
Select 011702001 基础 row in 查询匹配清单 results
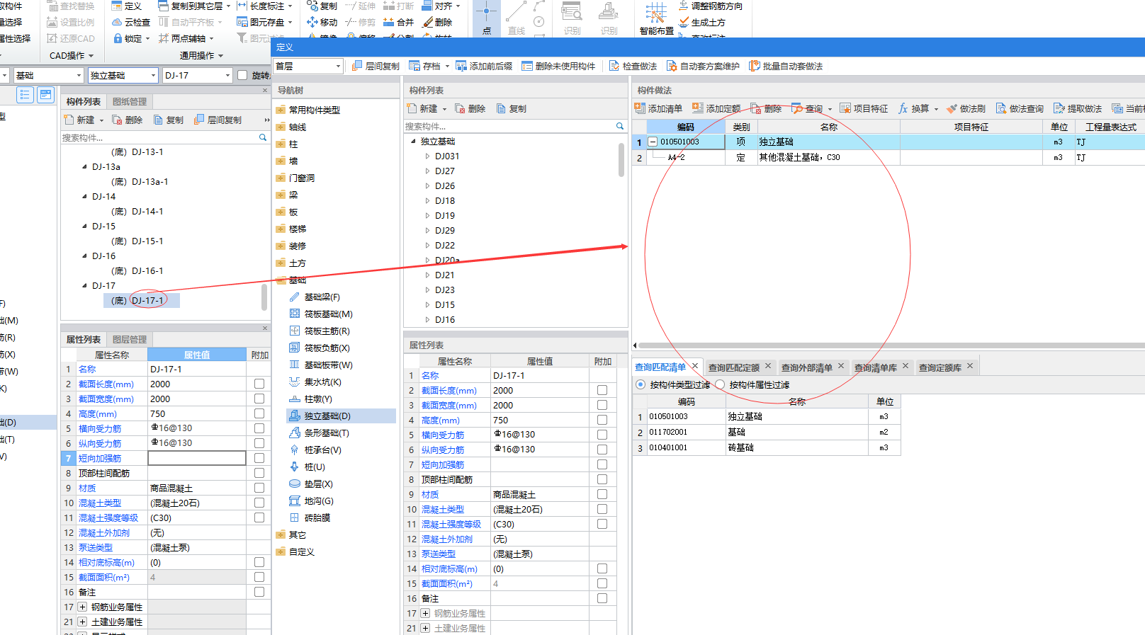pyautogui.click(x=767, y=432)
